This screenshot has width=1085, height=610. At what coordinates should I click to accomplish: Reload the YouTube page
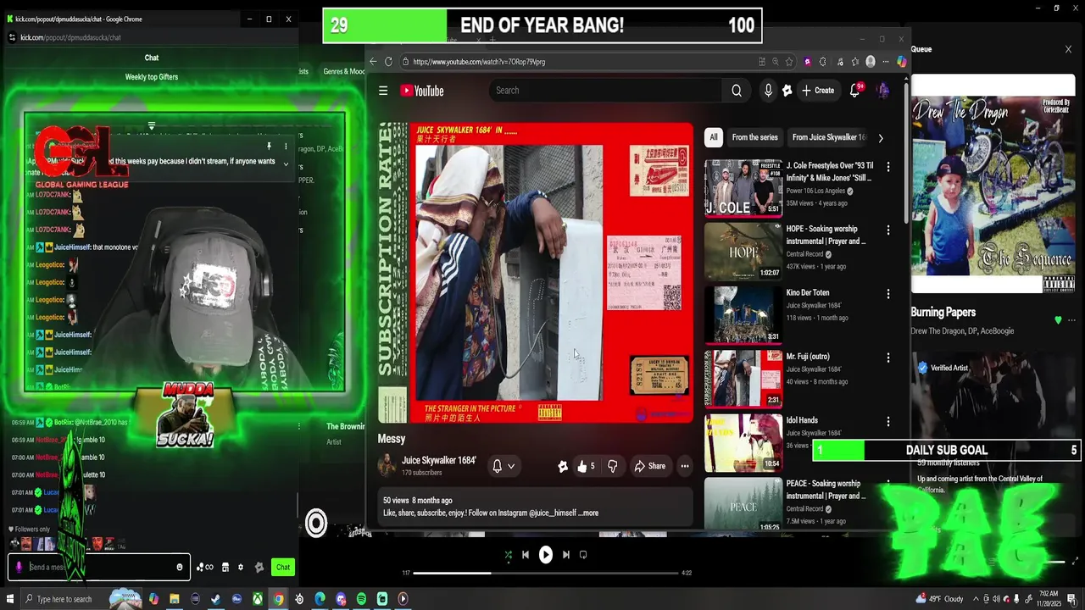click(x=388, y=62)
